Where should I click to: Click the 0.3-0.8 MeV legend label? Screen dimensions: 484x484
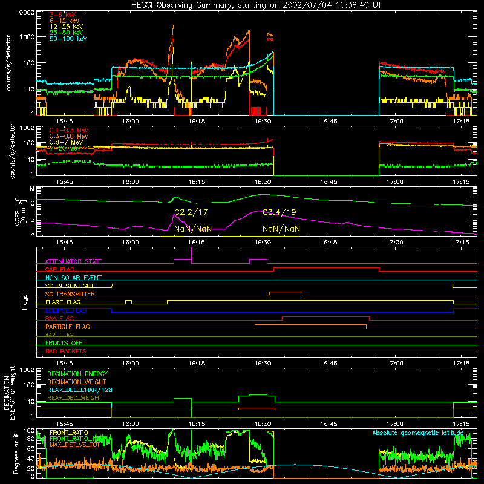coord(69,136)
